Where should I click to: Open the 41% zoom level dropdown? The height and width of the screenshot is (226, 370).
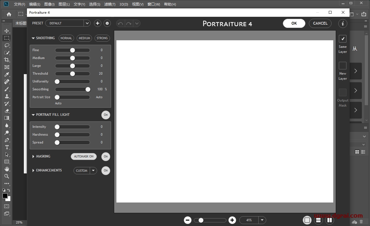point(262,220)
